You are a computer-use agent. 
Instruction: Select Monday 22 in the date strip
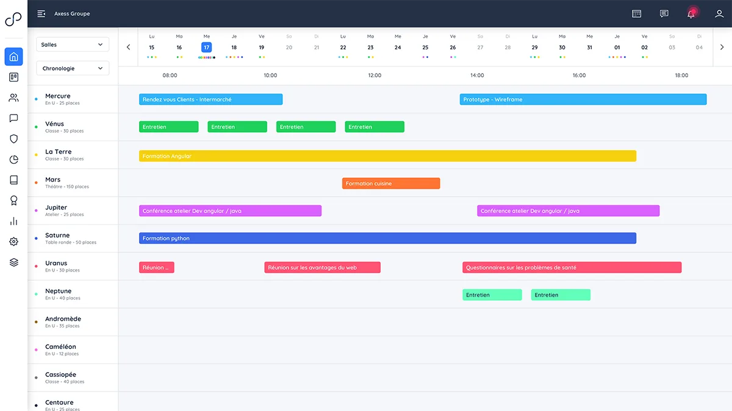click(x=343, y=46)
